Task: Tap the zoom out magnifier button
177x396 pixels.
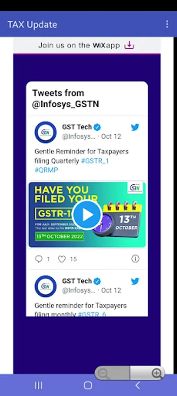Action: [x=103, y=374]
